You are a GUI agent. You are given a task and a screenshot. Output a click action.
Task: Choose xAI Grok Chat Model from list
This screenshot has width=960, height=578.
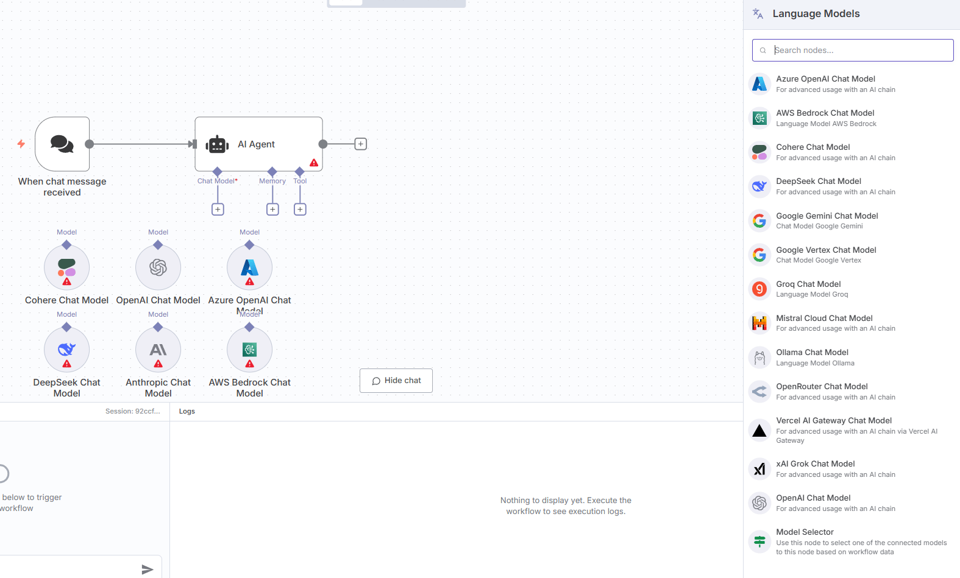[852, 469]
